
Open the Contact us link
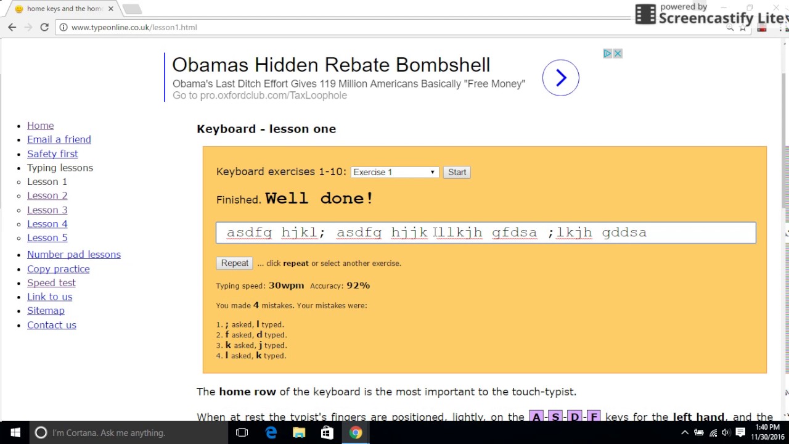point(52,325)
